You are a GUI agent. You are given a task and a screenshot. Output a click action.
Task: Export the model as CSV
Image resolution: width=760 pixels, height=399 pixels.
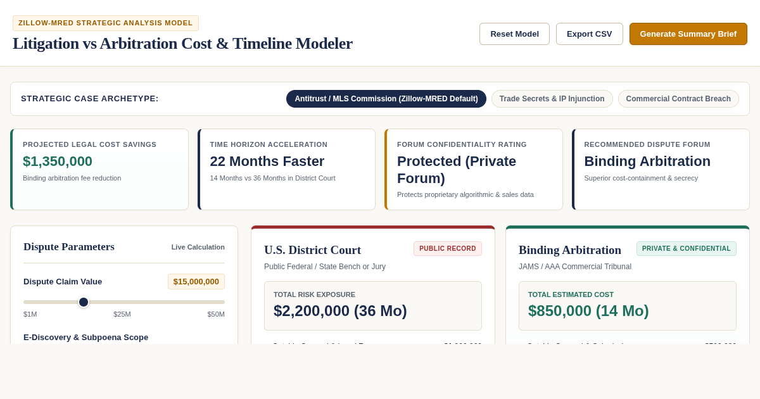tap(590, 34)
